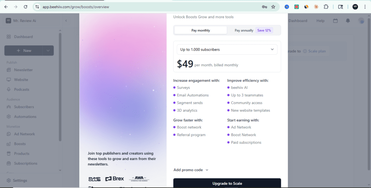This screenshot has height=188, width=371.
Task: Click Upgrade to Scale button
Action: [x=227, y=183]
